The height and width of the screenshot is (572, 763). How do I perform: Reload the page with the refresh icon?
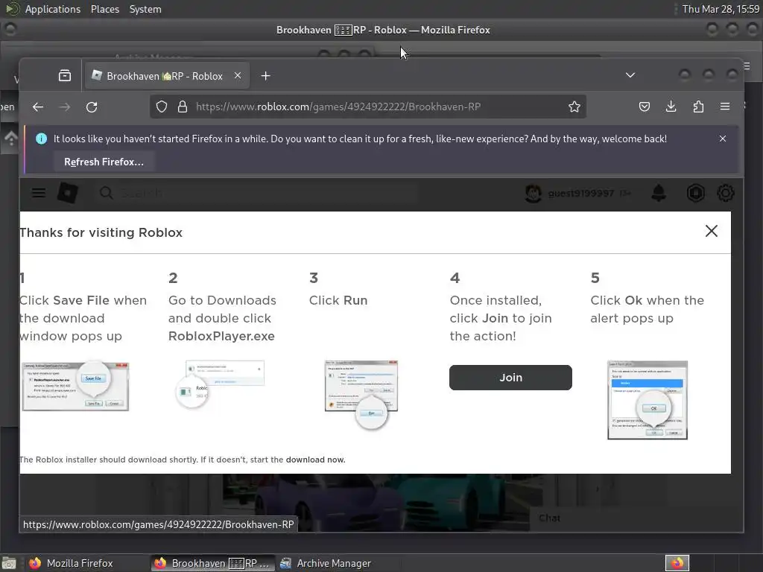pyautogui.click(x=92, y=107)
